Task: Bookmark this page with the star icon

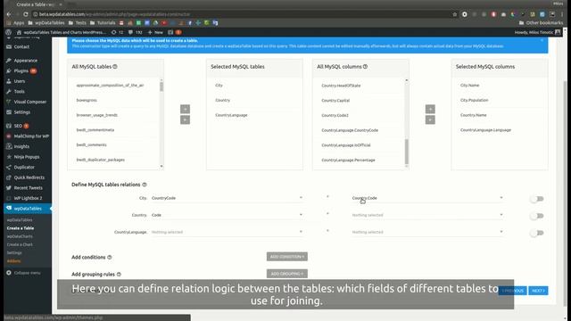Action: point(455,14)
